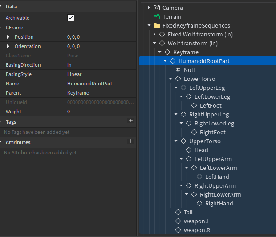Click the diamond icon beside Fixed Wolf transform (in)
The height and width of the screenshot is (237, 276).
coord(162,34)
